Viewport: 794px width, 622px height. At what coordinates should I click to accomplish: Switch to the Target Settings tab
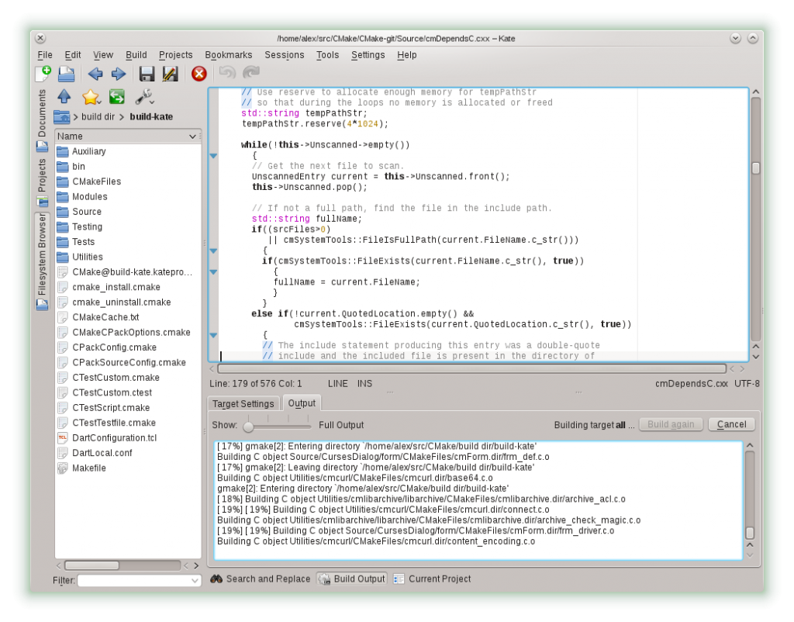pos(243,403)
